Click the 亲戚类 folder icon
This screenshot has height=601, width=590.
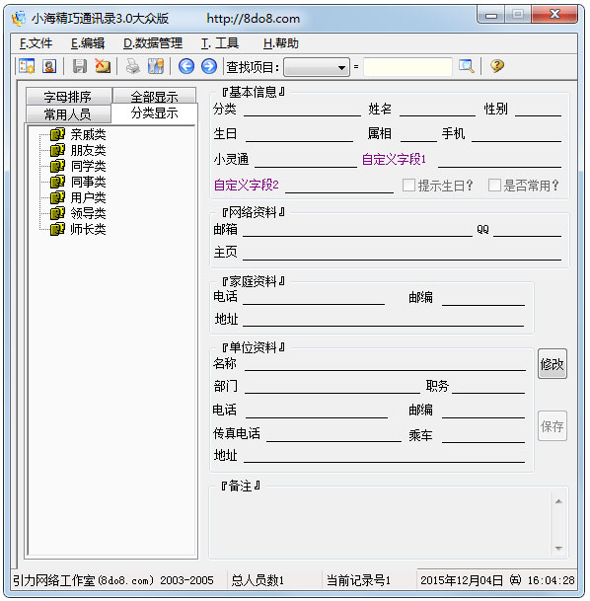(x=57, y=134)
